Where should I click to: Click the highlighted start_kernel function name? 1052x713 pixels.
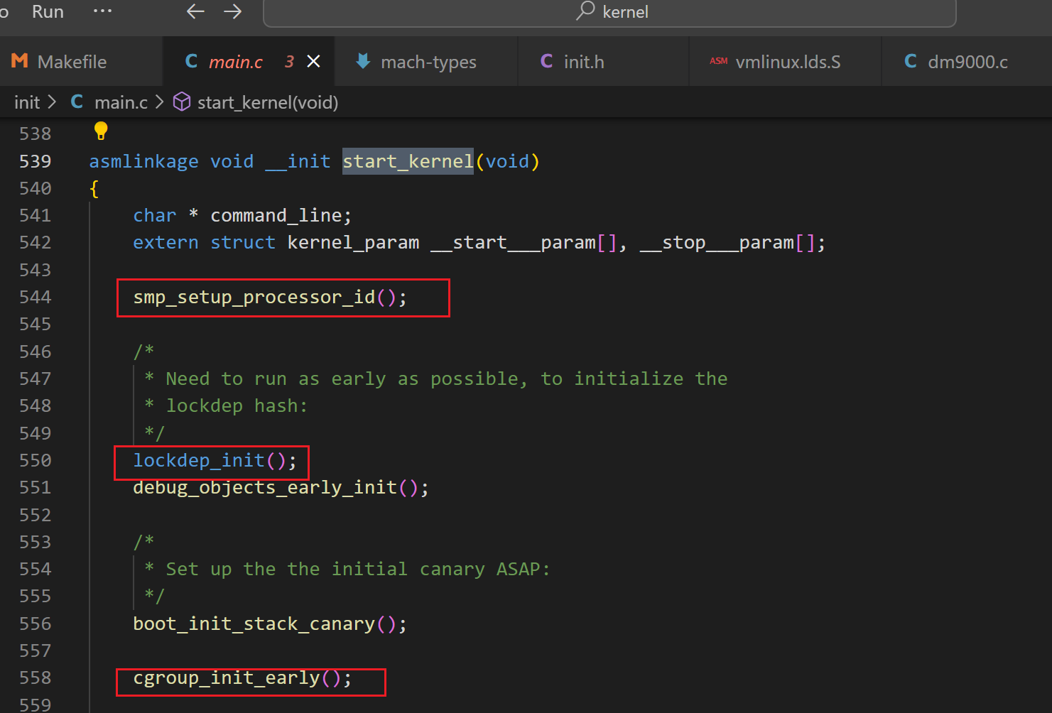click(x=408, y=161)
